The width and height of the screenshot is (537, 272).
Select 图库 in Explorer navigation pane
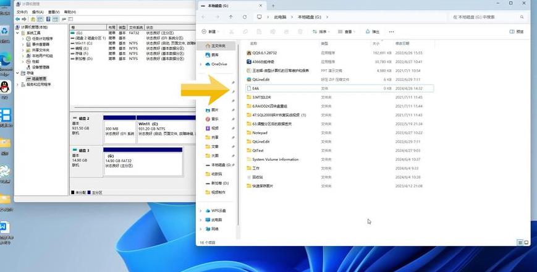[212, 55]
